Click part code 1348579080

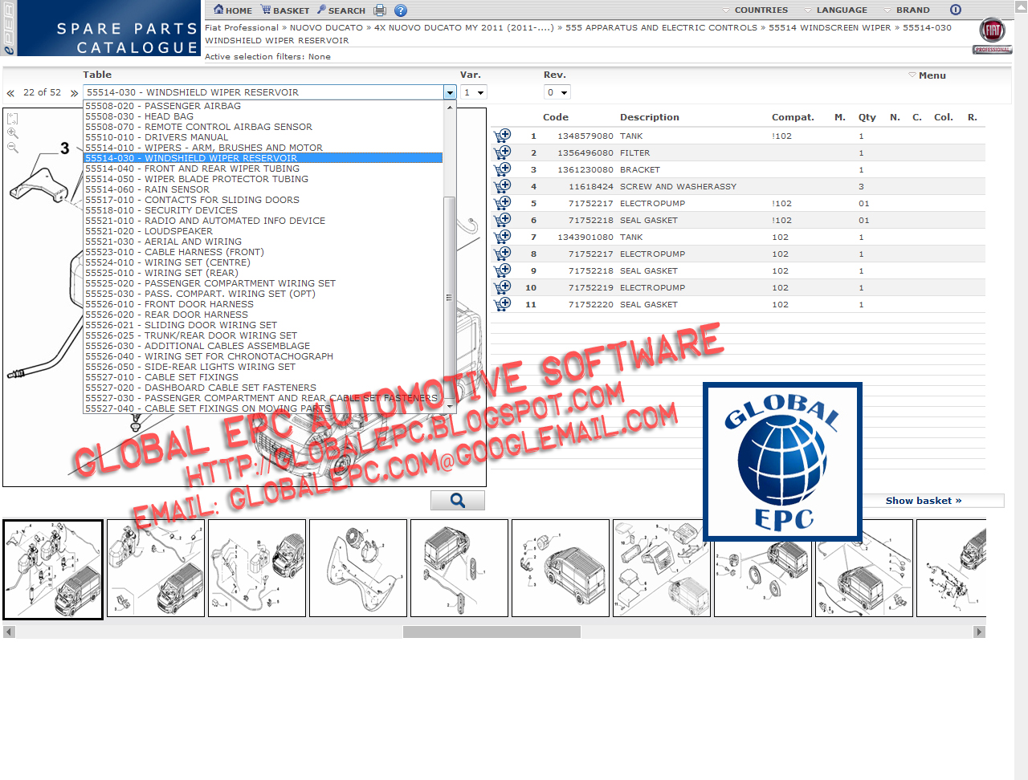coord(585,136)
